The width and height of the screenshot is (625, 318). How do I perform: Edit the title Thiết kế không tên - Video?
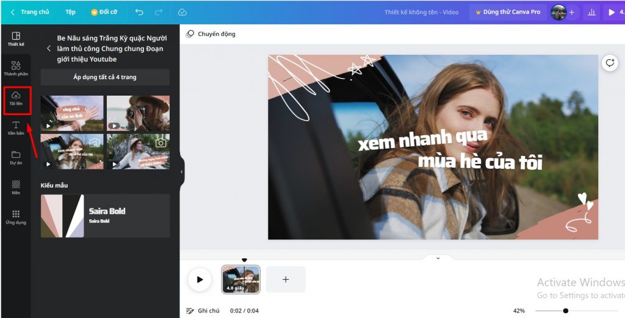coord(421,12)
